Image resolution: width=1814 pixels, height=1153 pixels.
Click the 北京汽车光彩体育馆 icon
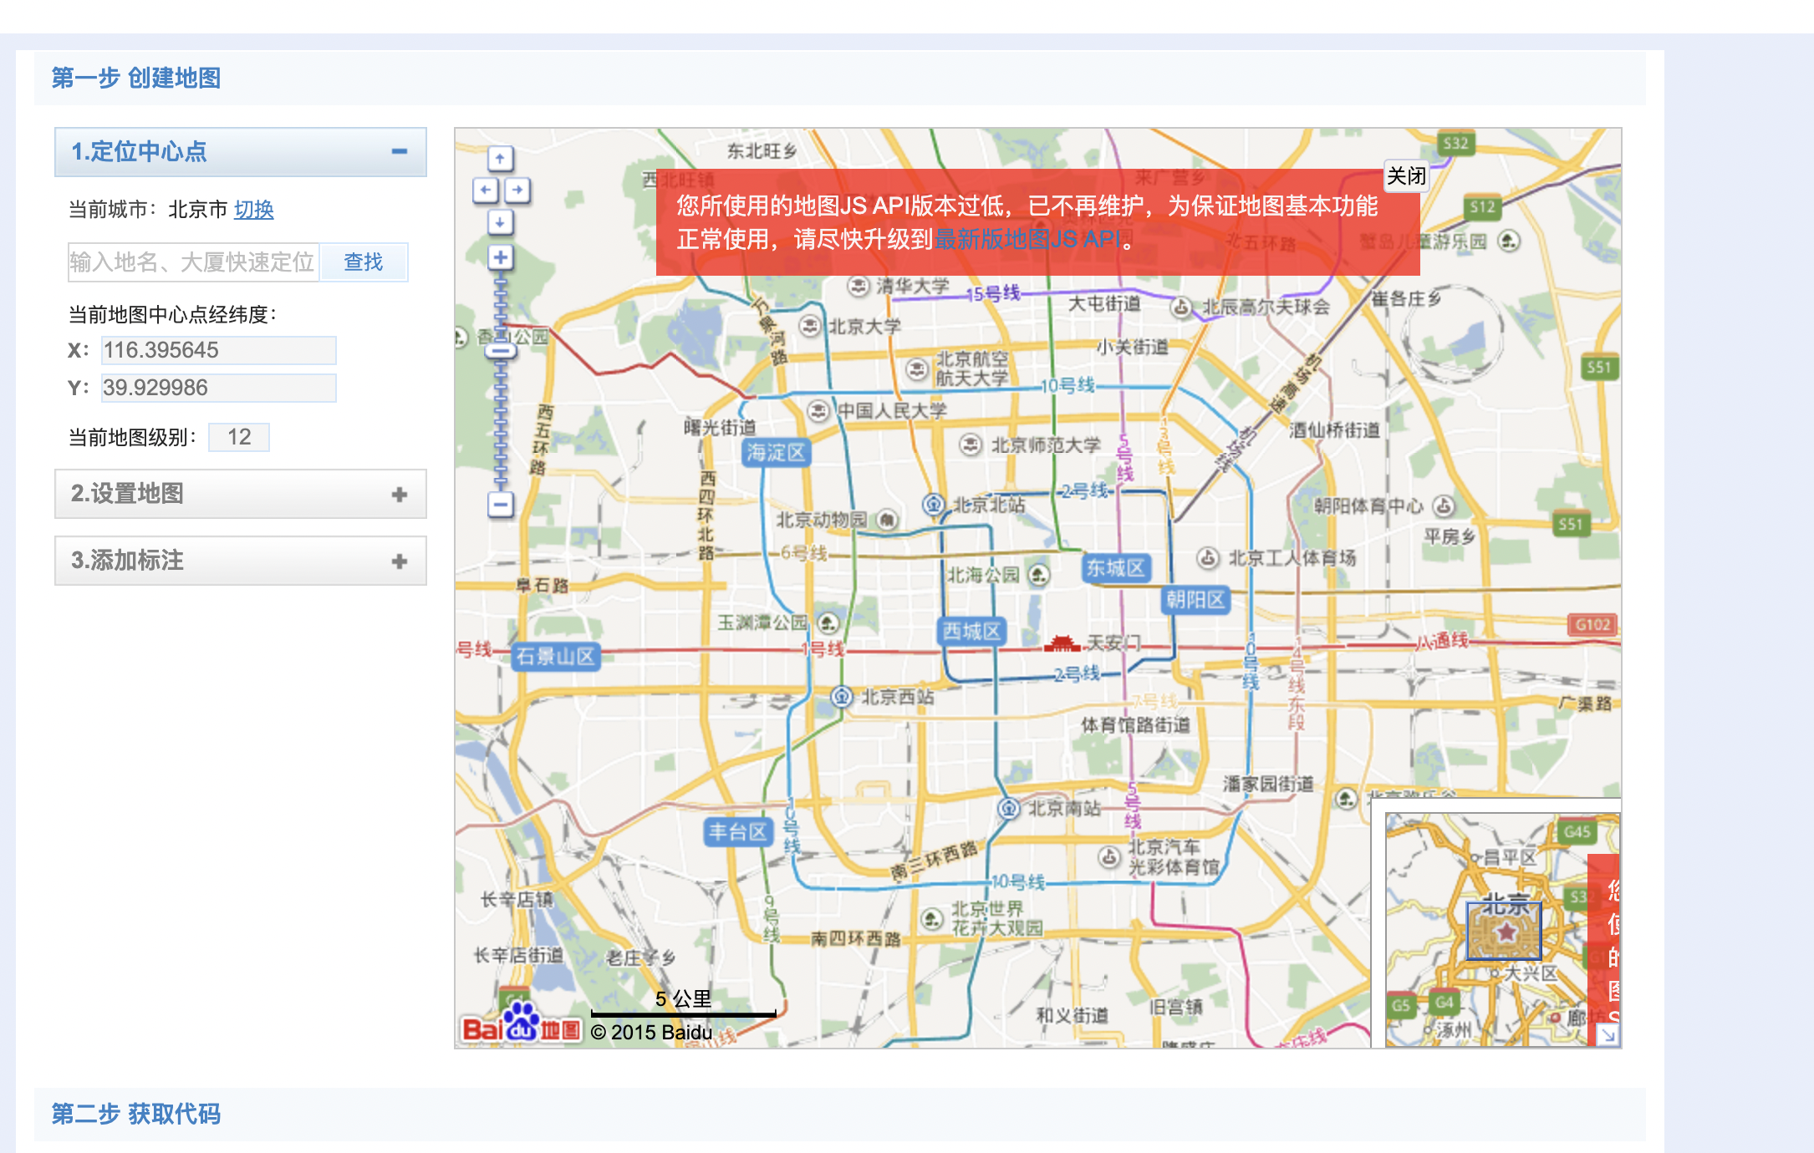click(1108, 856)
